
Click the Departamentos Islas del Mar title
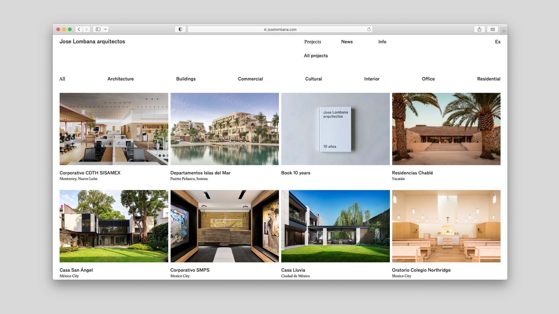pyautogui.click(x=200, y=173)
